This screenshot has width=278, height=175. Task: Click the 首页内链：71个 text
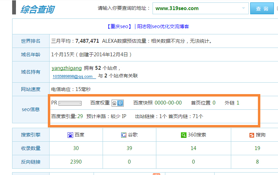click(x=186, y=116)
